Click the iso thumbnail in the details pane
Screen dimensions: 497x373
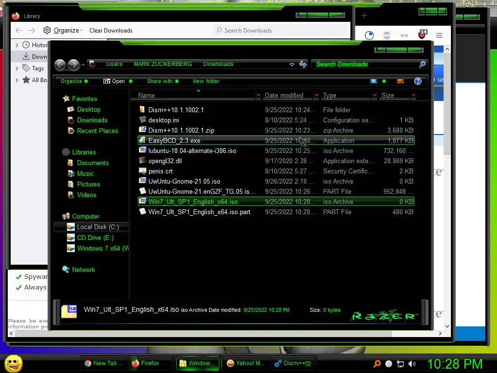pos(69,311)
